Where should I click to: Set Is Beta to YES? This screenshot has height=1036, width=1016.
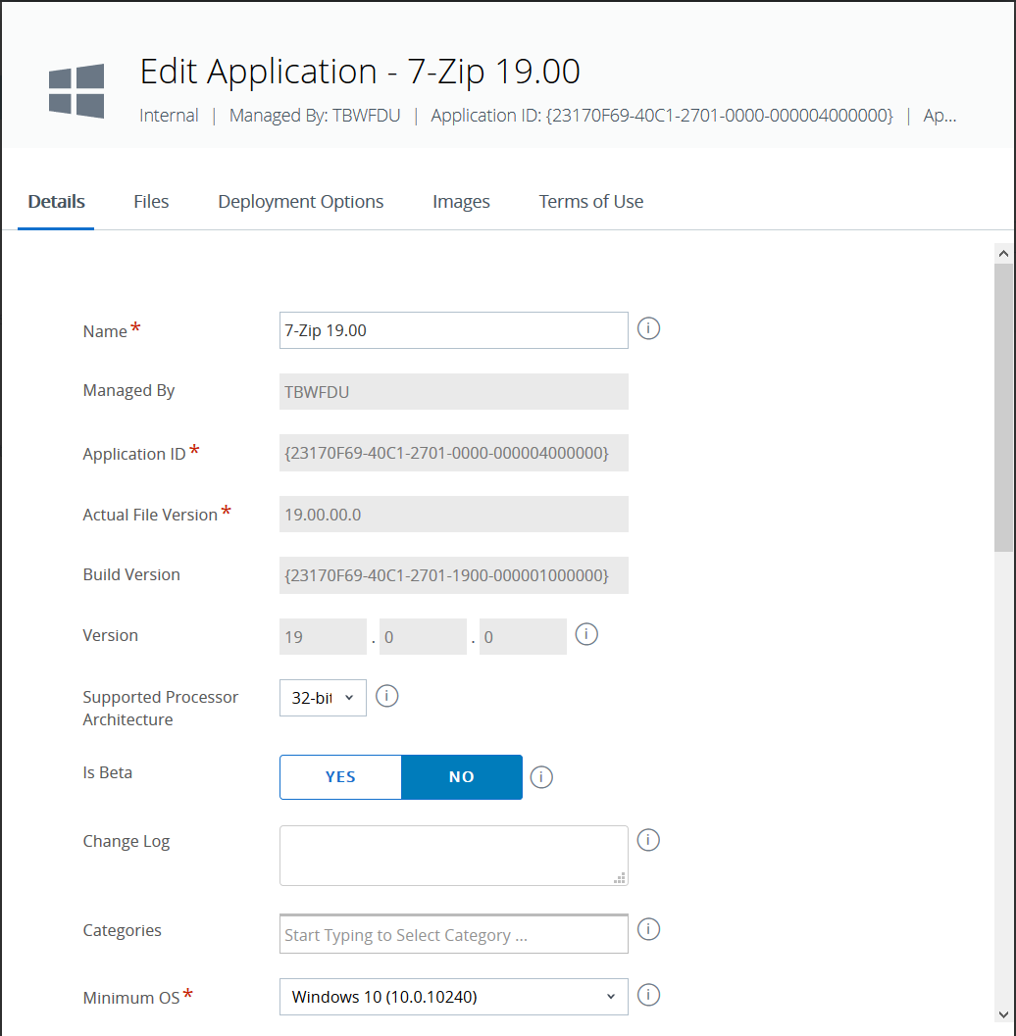tap(340, 777)
